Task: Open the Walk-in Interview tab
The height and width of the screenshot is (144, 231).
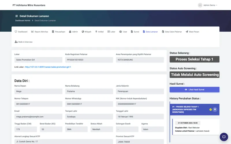Action: [24, 42]
